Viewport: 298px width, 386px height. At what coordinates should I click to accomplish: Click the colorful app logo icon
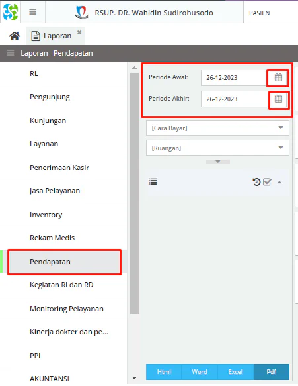(11, 12)
